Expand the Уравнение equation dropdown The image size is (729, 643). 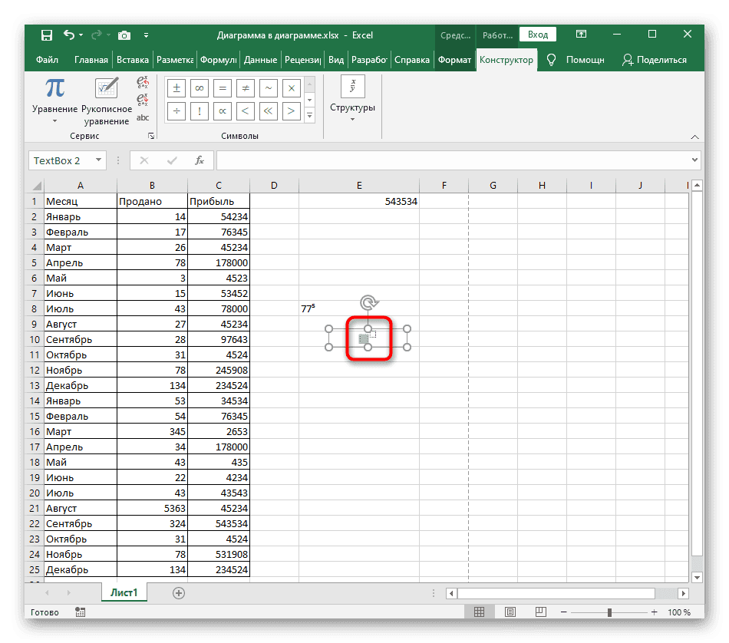pyautogui.click(x=54, y=120)
